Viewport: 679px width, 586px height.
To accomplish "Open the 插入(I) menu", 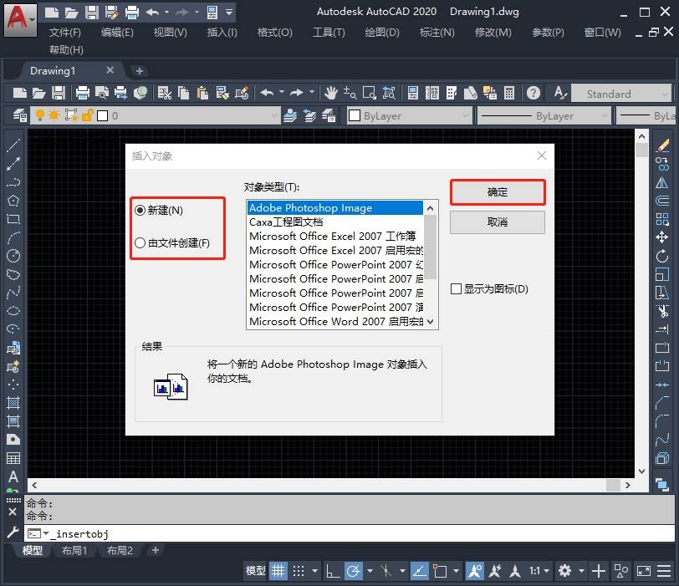I will click(x=222, y=33).
